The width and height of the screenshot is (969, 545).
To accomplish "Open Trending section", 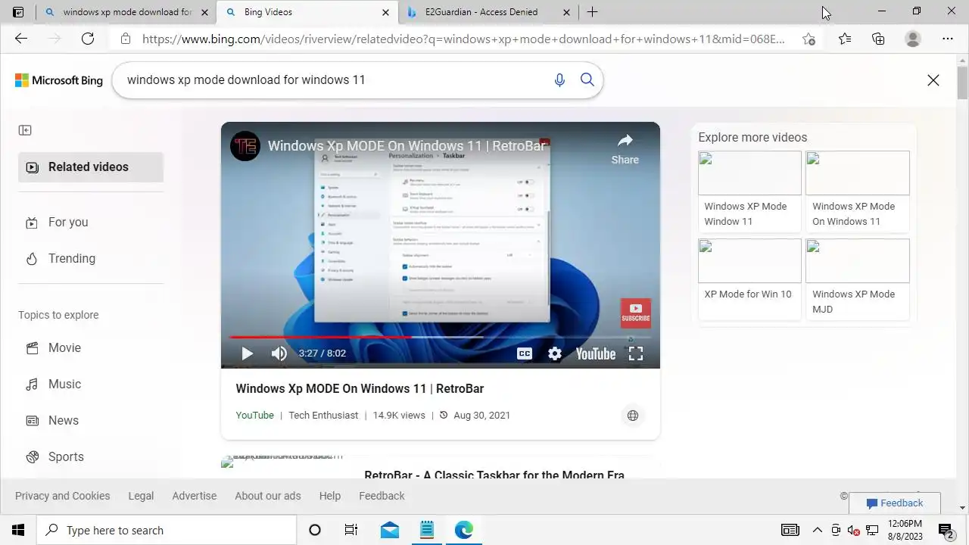I will (91, 258).
